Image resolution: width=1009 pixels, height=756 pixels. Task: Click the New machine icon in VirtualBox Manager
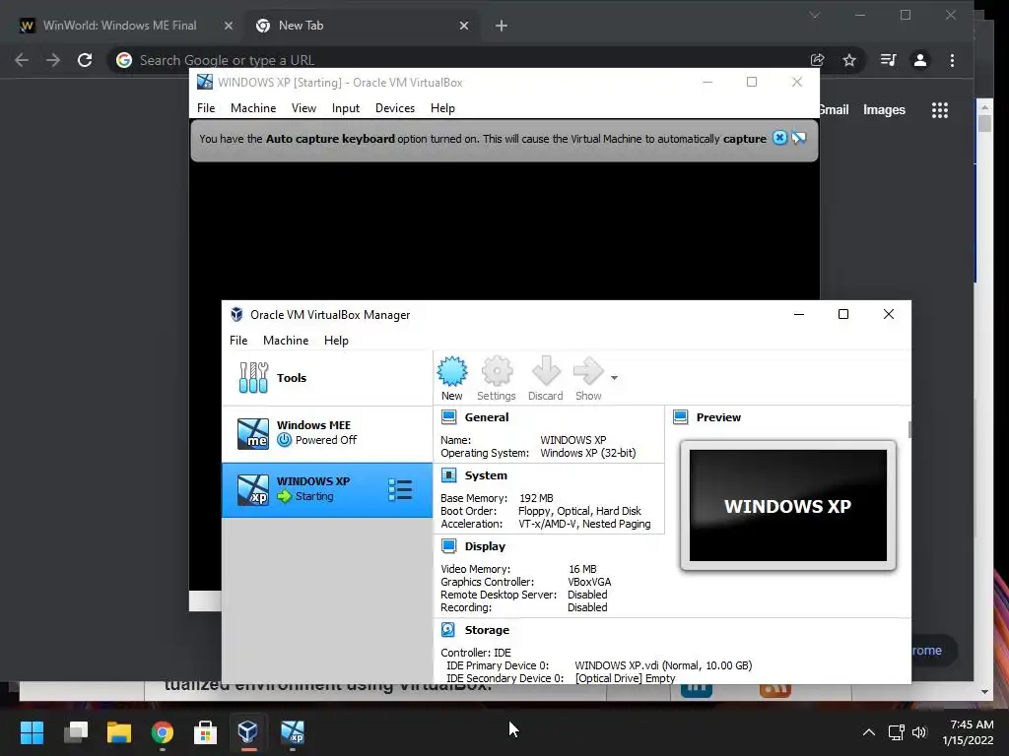point(452,371)
